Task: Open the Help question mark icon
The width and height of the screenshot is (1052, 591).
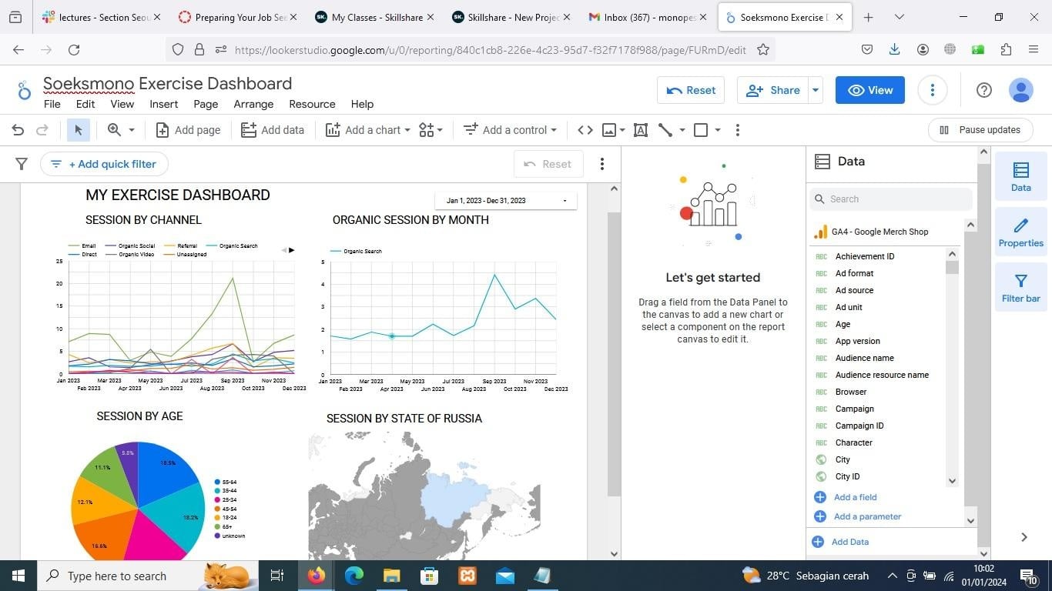Action: click(983, 90)
